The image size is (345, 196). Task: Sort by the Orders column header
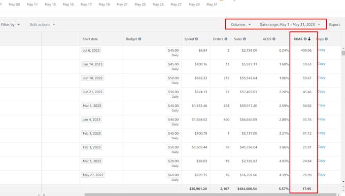coord(218,39)
